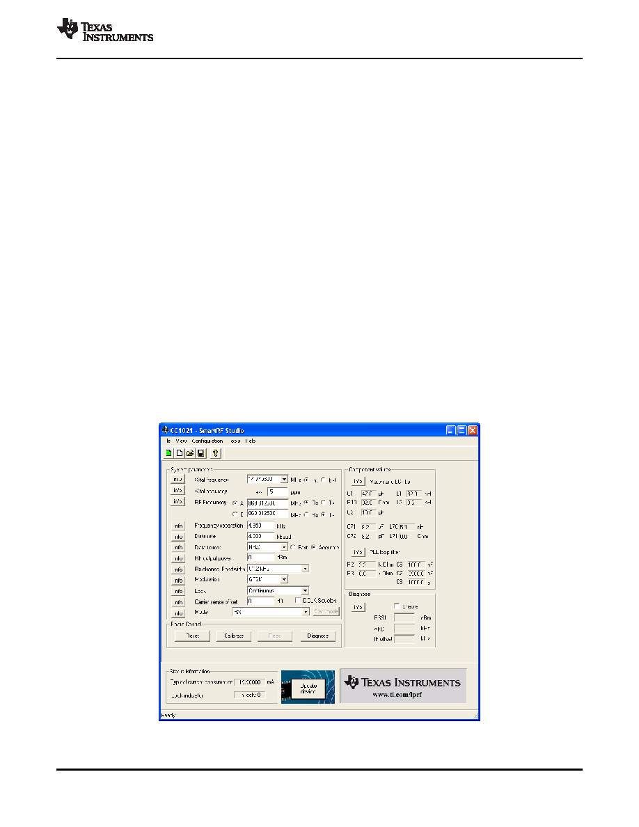Toggle the DCLK Squelch checkbox
639x827 pixels.
(x=298, y=601)
